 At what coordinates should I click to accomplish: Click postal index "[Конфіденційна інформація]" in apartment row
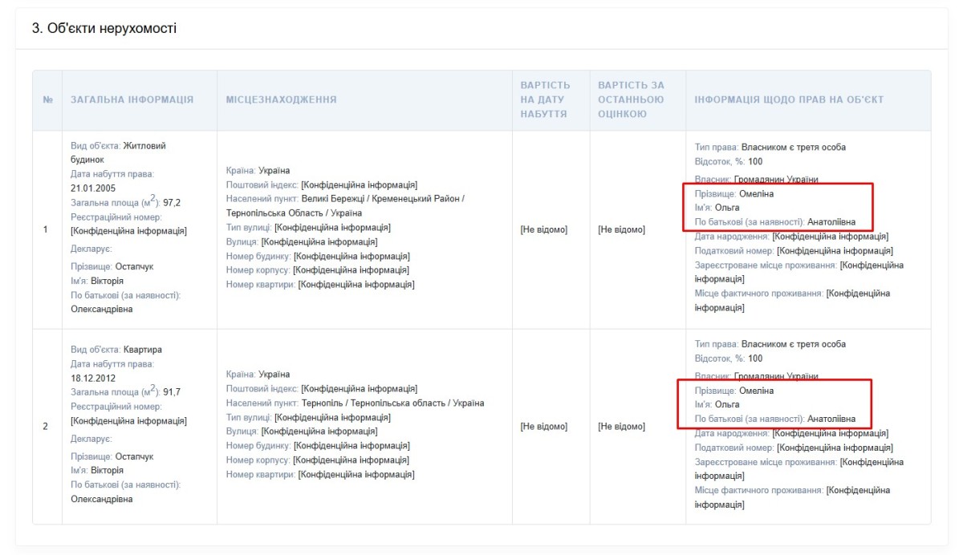tap(359, 389)
